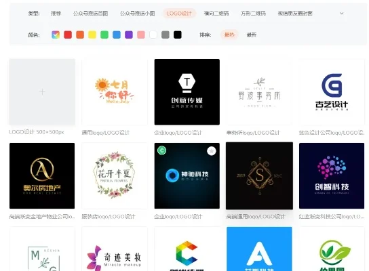369x271 pixels.
Task: Filter by purple color swatch
Action: [x=129, y=35]
